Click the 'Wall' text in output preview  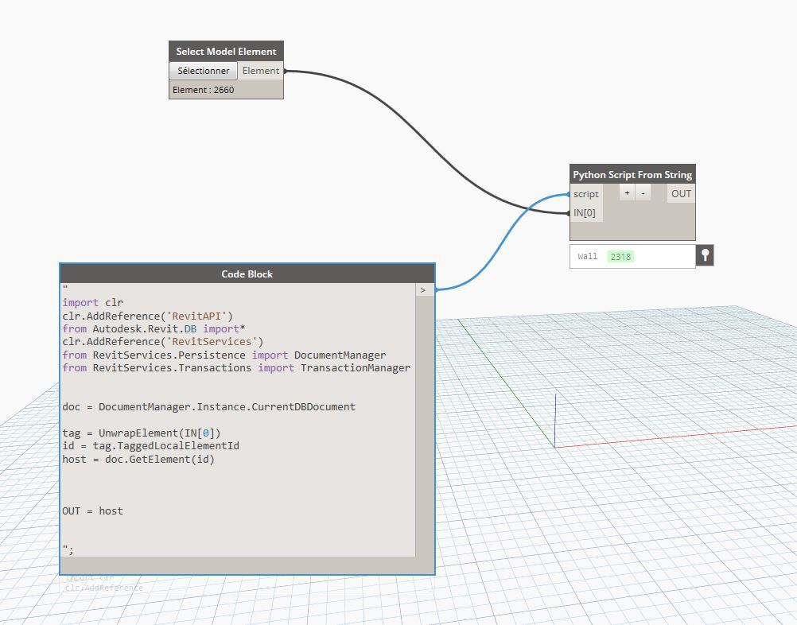tap(588, 257)
